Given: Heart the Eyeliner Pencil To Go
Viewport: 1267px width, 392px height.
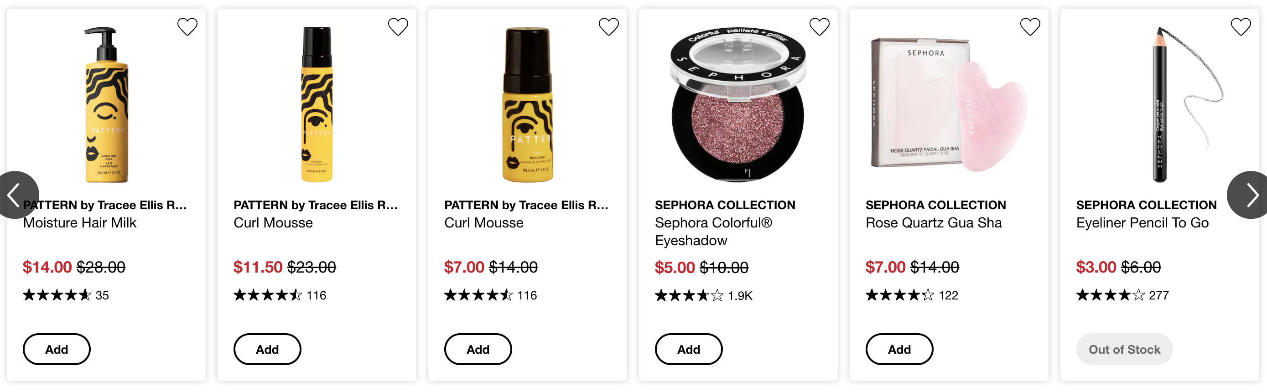Looking at the screenshot, I should coord(1241,26).
